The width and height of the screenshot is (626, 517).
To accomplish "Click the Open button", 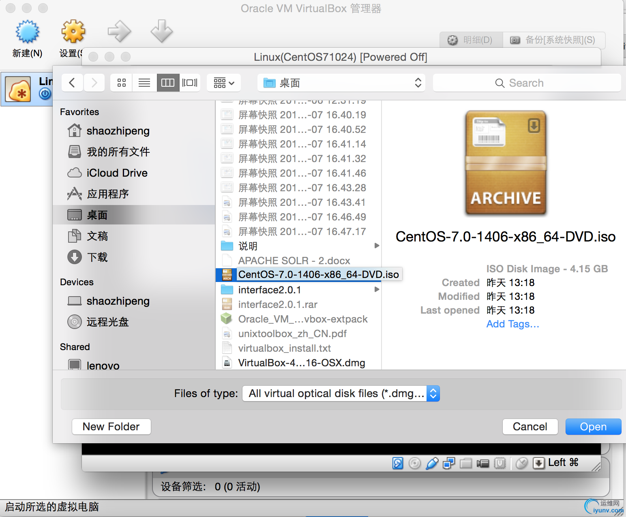I will [x=593, y=427].
